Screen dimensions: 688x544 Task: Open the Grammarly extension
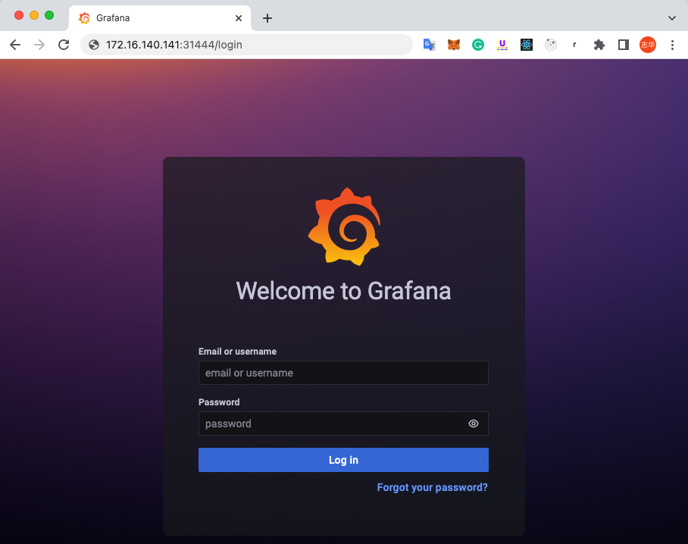[478, 45]
